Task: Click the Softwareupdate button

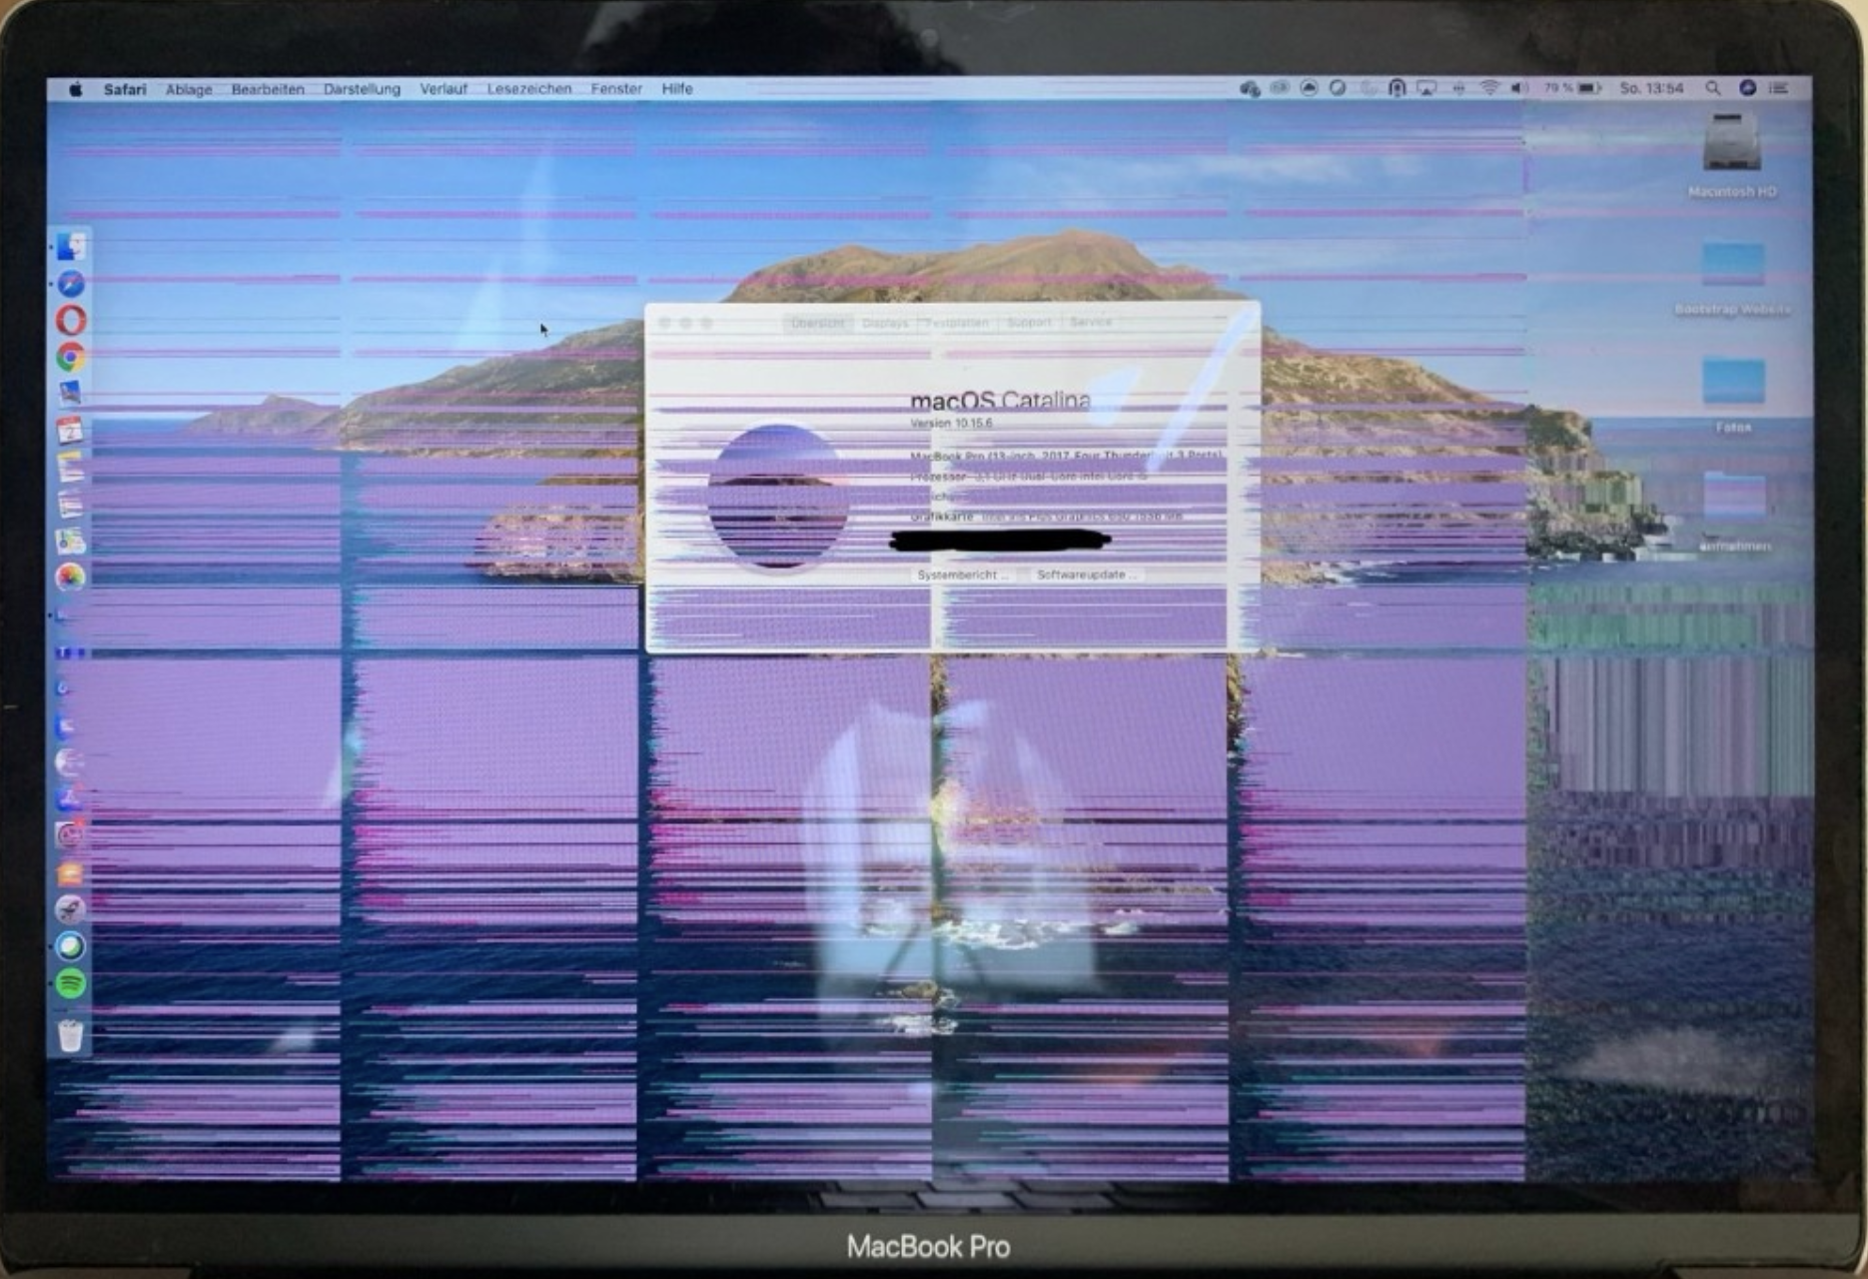Action: [x=1086, y=575]
